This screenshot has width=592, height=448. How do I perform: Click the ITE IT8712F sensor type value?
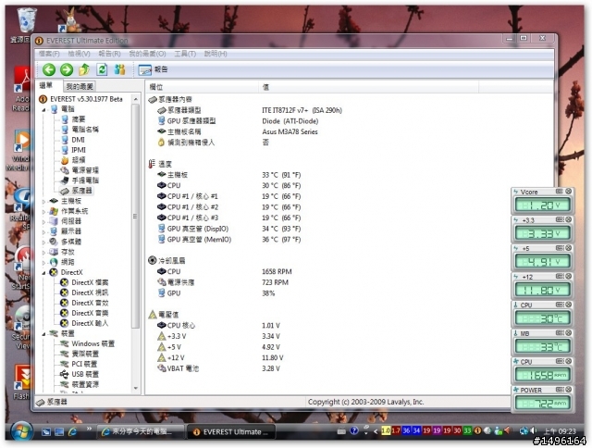tap(302, 110)
